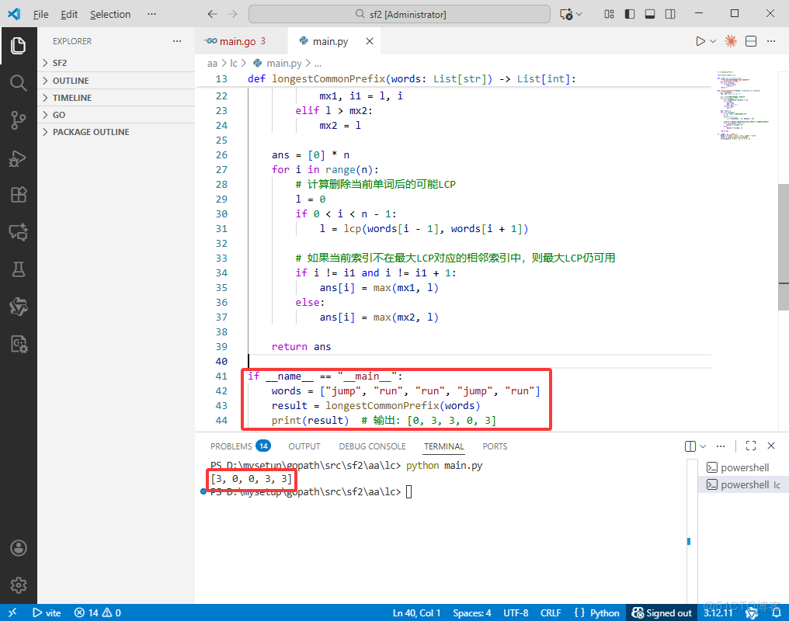
Task: Toggle the Secondary Side Bar layout button
Action: 670,14
